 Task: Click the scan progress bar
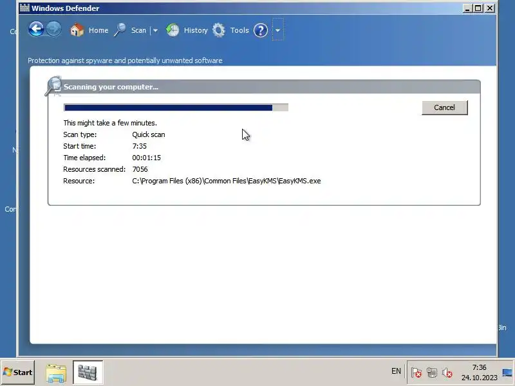[176, 107]
